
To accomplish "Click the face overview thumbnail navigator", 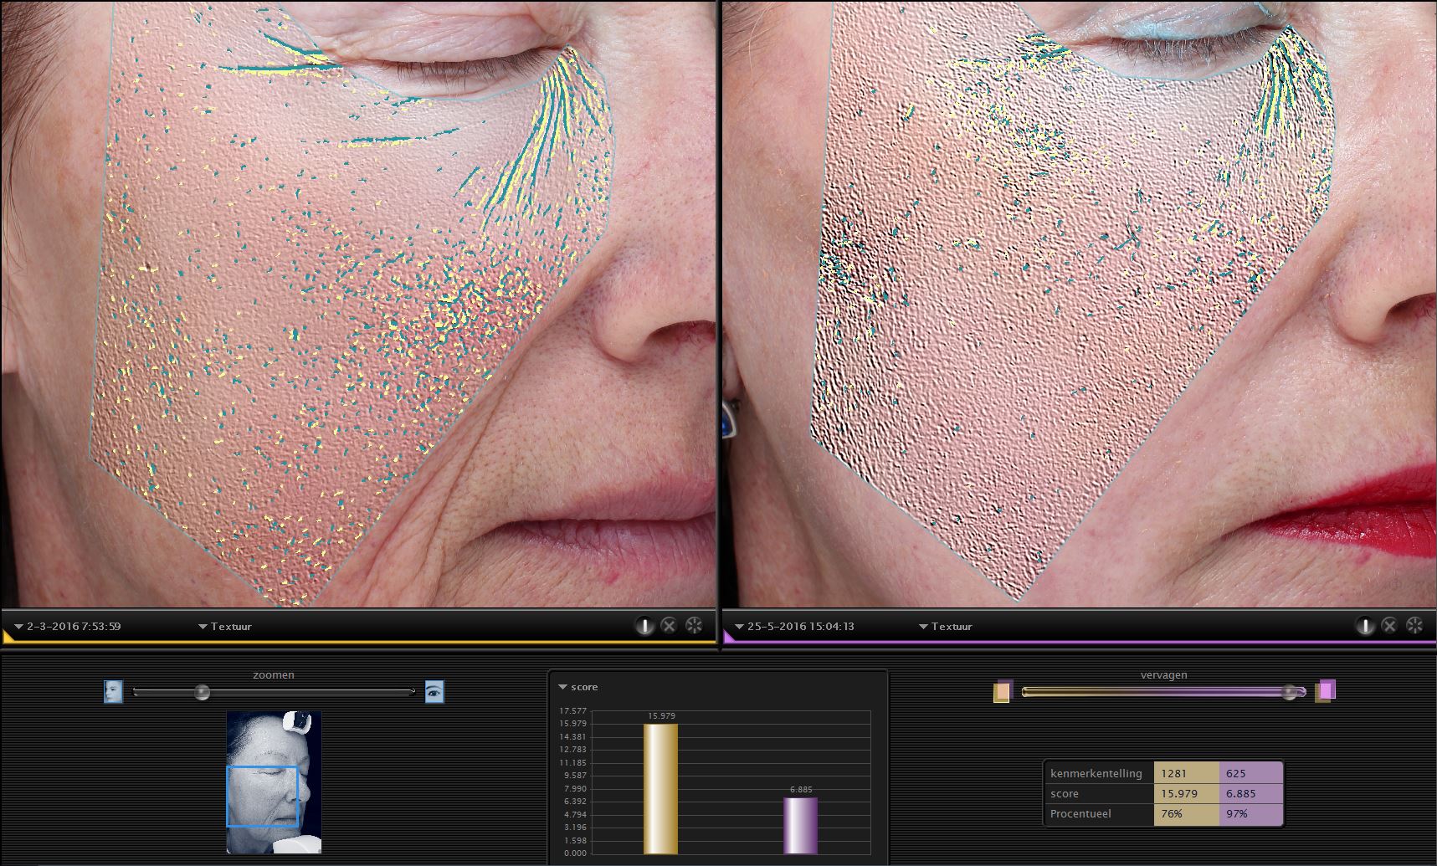I will tap(274, 782).
